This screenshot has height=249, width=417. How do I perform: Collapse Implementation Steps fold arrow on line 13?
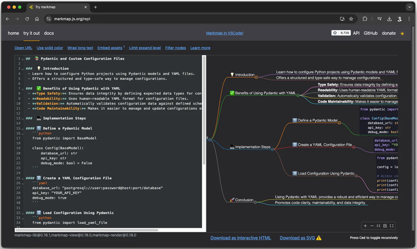pos(22,119)
